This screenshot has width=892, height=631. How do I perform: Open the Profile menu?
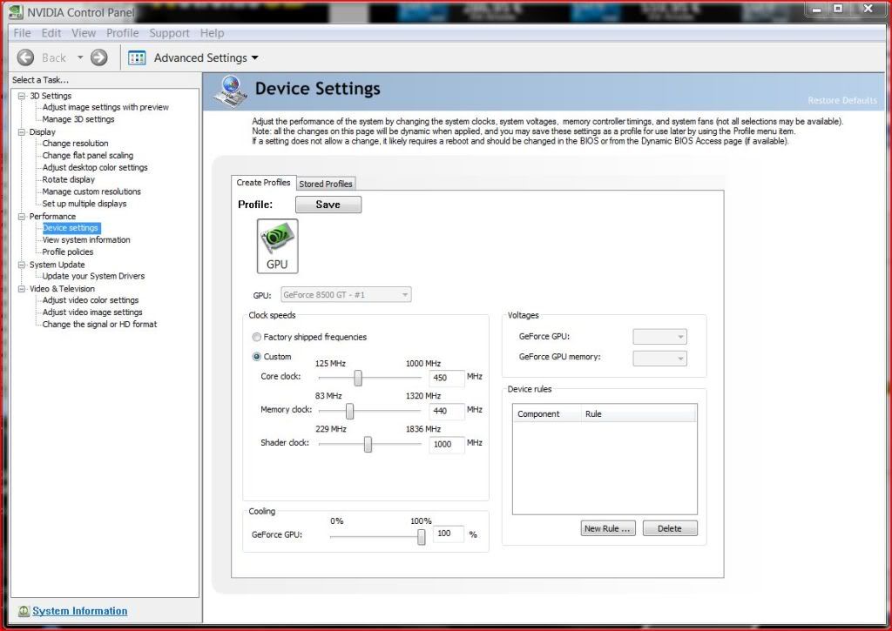pyautogui.click(x=122, y=33)
